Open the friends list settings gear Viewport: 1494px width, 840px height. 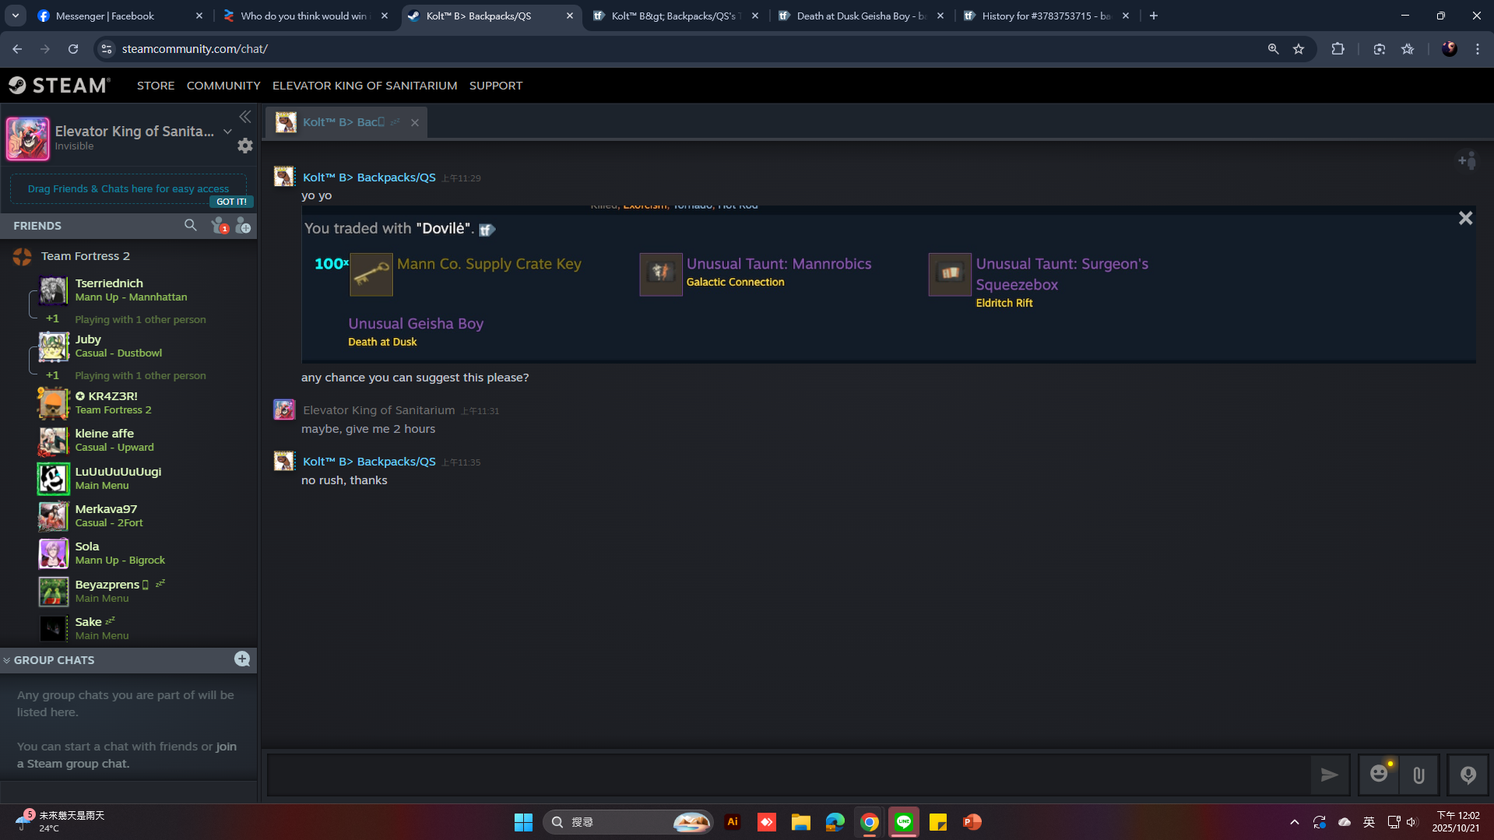coord(244,146)
